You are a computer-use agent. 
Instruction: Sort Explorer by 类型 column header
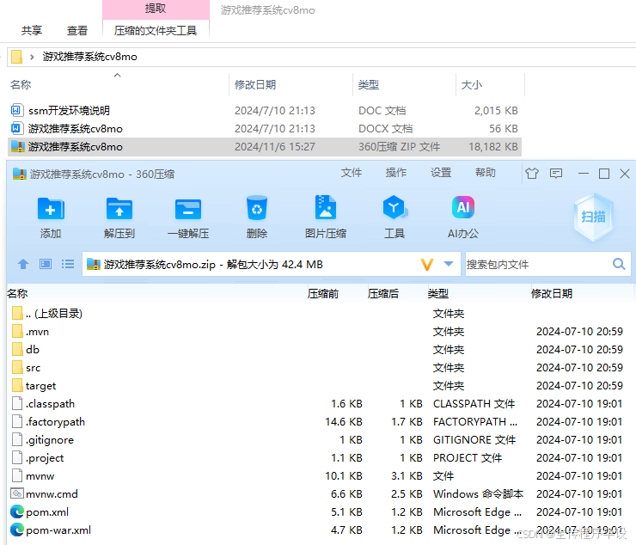(369, 84)
